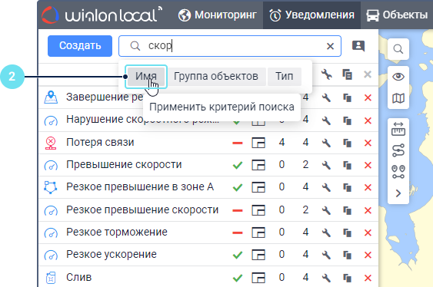
Task: Open the Мониторинг tab
Action: pos(218,15)
